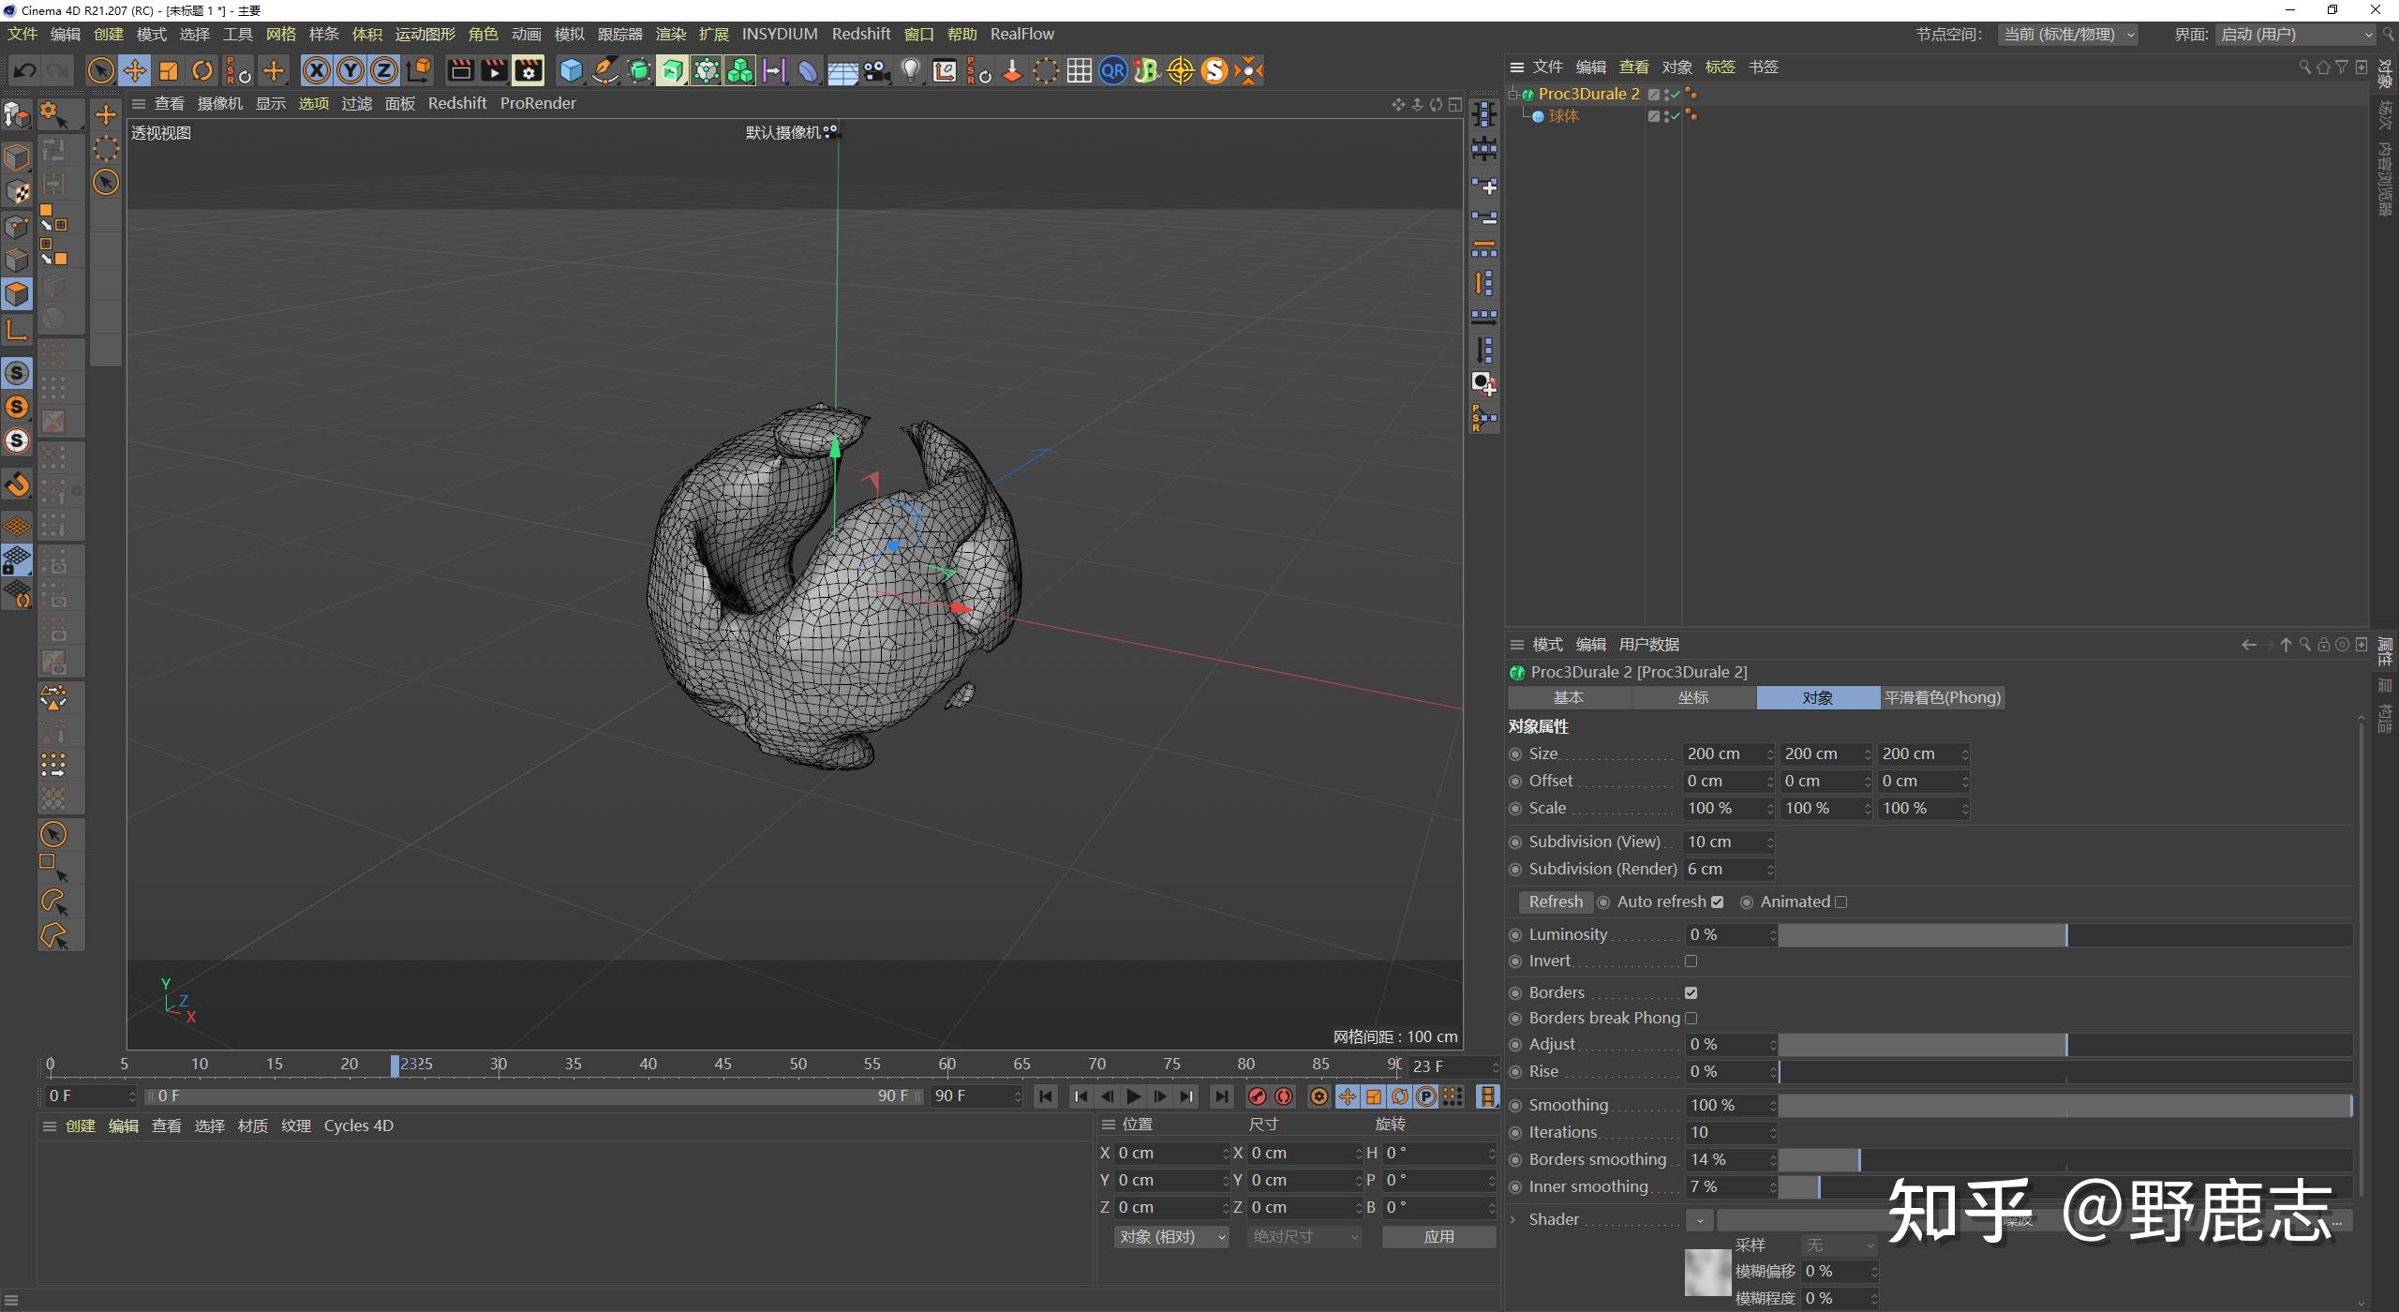Uncheck the Borders checkbox
This screenshot has width=2399, height=1312.
tap(1691, 992)
